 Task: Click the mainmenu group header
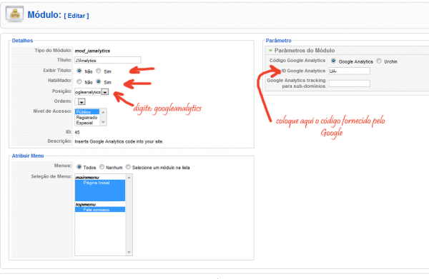(87, 178)
